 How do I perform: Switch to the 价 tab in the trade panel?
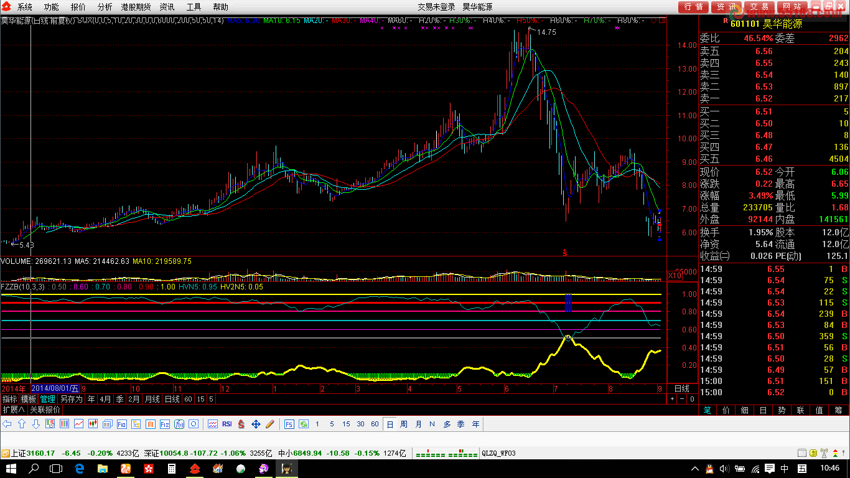click(x=725, y=410)
